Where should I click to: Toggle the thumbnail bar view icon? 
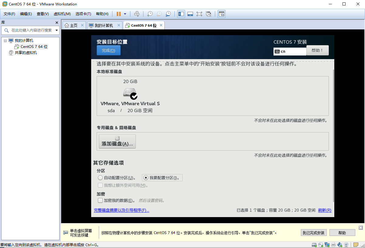[x=190, y=14]
